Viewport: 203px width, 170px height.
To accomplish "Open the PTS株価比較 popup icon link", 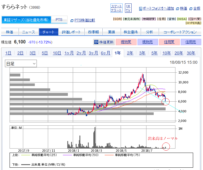I will pos(72,21).
